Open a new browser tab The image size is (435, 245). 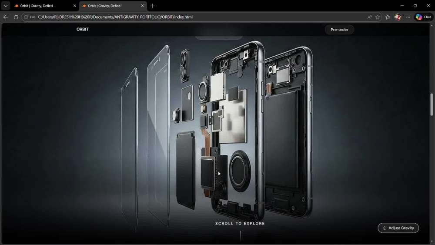point(153,6)
